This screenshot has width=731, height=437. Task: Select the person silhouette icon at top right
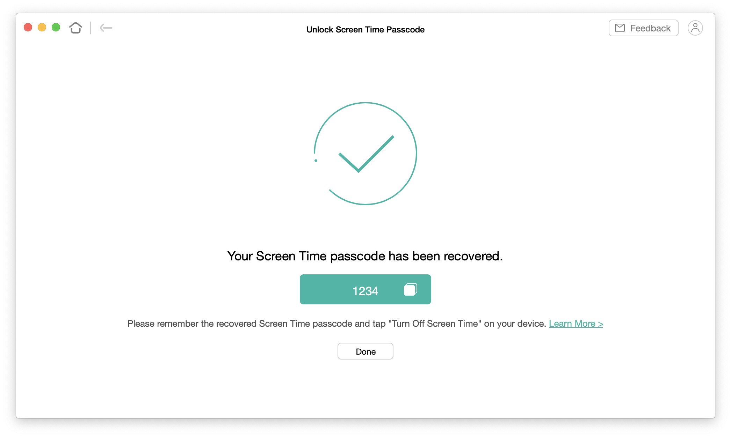click(695, 28)
